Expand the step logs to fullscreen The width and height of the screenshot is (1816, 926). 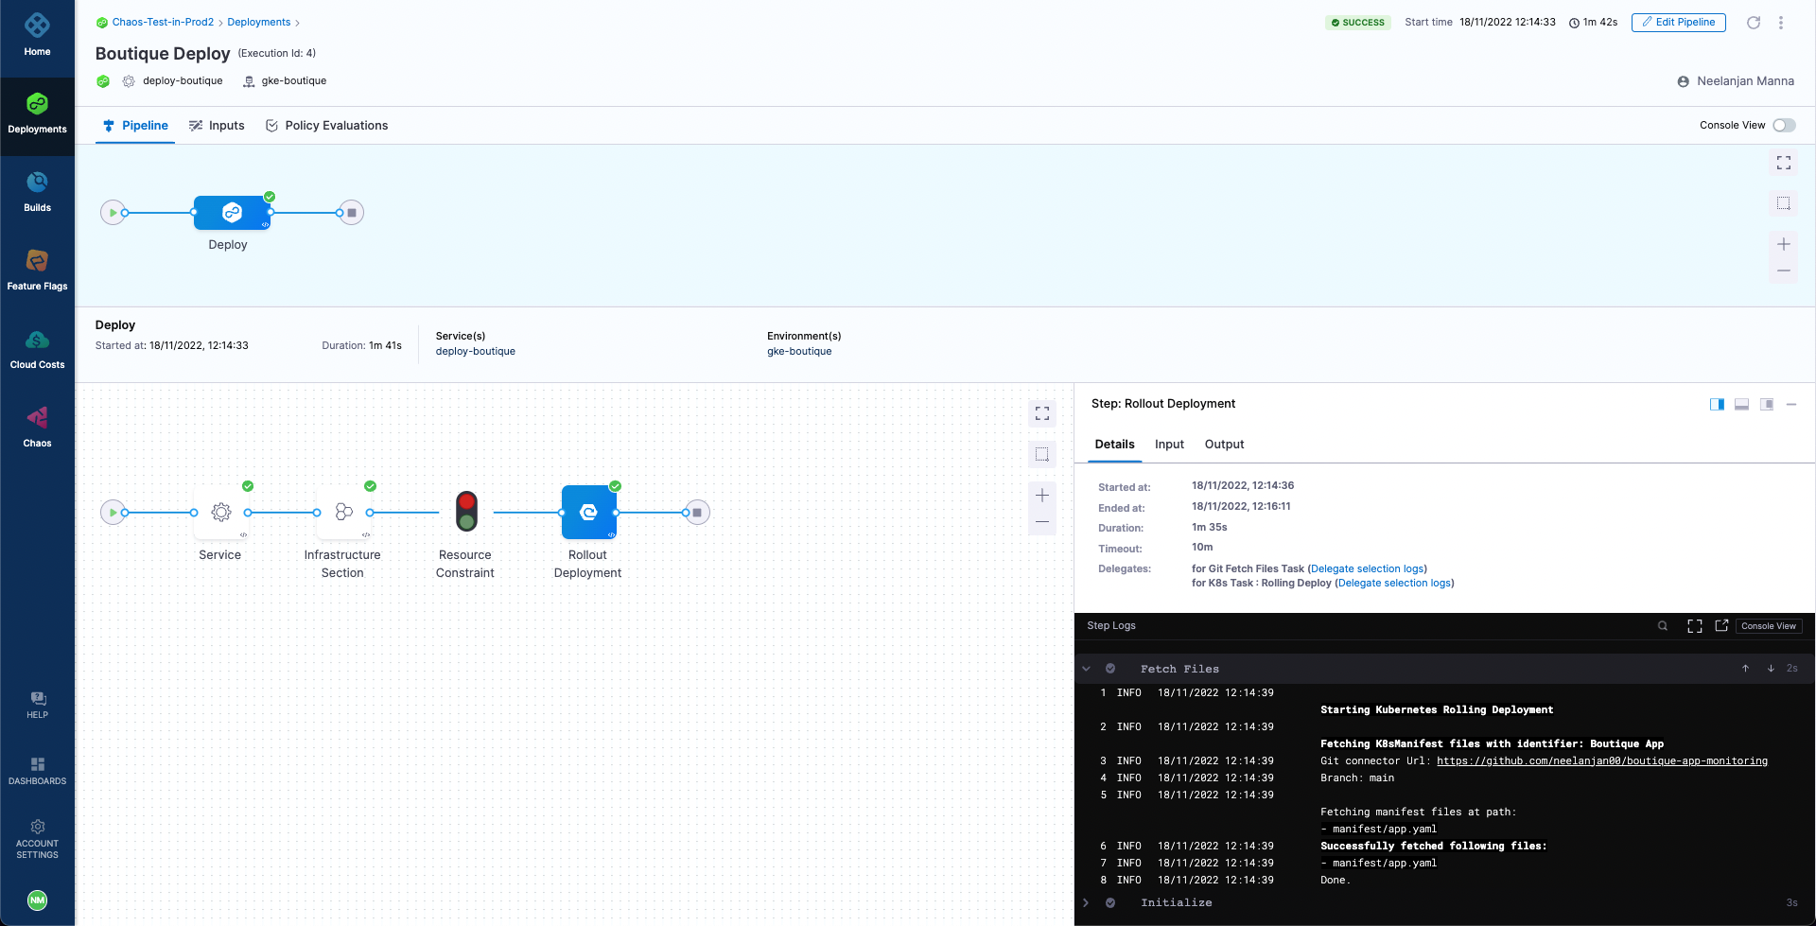click(x=1693, y=625)
